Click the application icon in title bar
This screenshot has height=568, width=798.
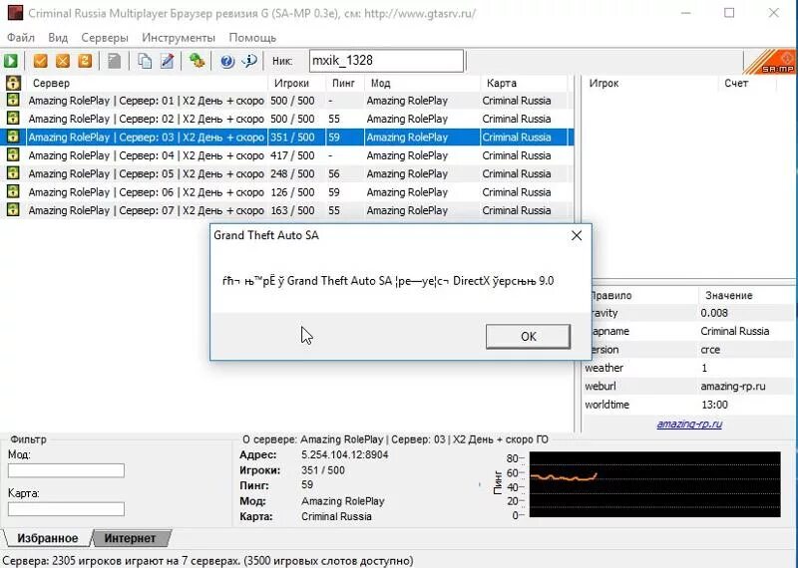pyautogui.click(x=15, y=13)
